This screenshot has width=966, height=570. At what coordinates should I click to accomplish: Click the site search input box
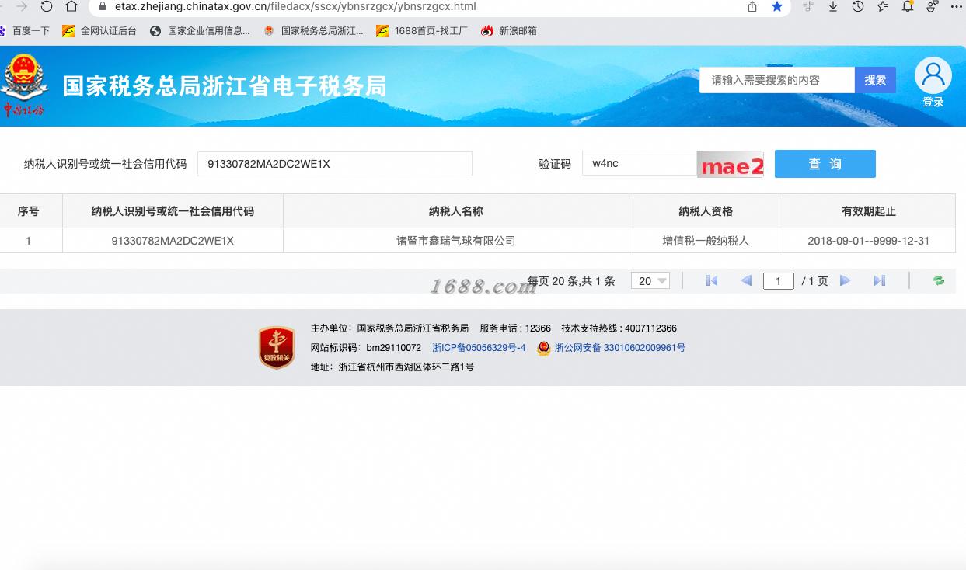coord(777,80)
